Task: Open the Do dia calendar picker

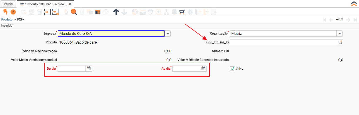Action: pos(89,68)
